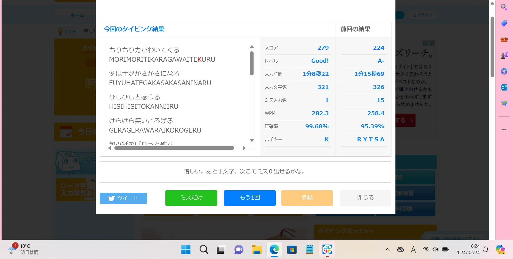The height and width of the screenshot is (259, 513).
Task: Click the score value 279
Action: (x=323, y=48)
